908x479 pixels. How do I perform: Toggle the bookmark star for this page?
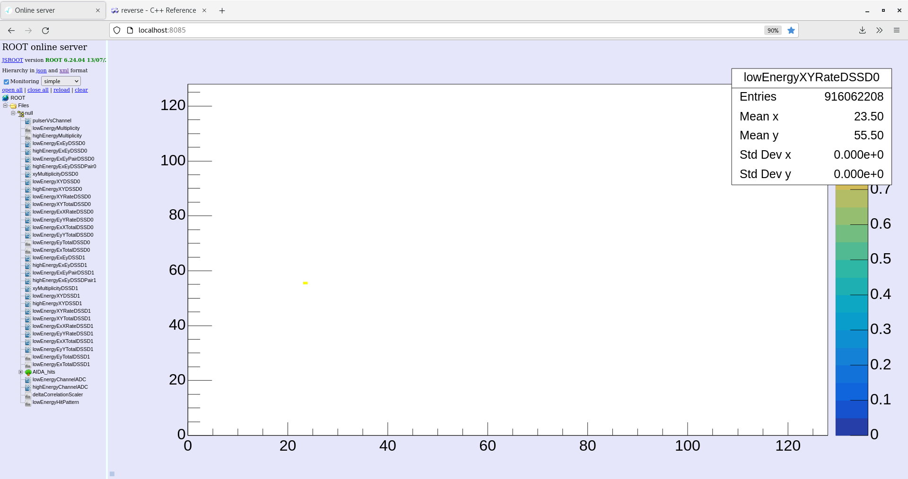[x=791, y=30]
